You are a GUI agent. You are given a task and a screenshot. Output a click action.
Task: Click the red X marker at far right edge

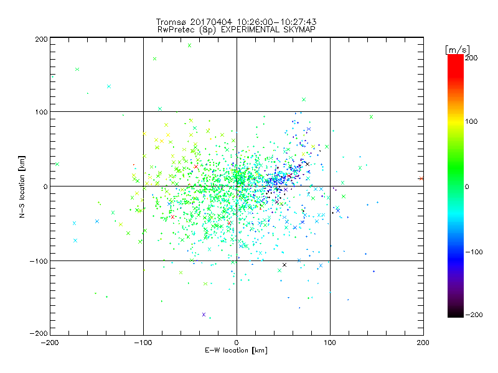pyautogui.click(x=421, y=178)
